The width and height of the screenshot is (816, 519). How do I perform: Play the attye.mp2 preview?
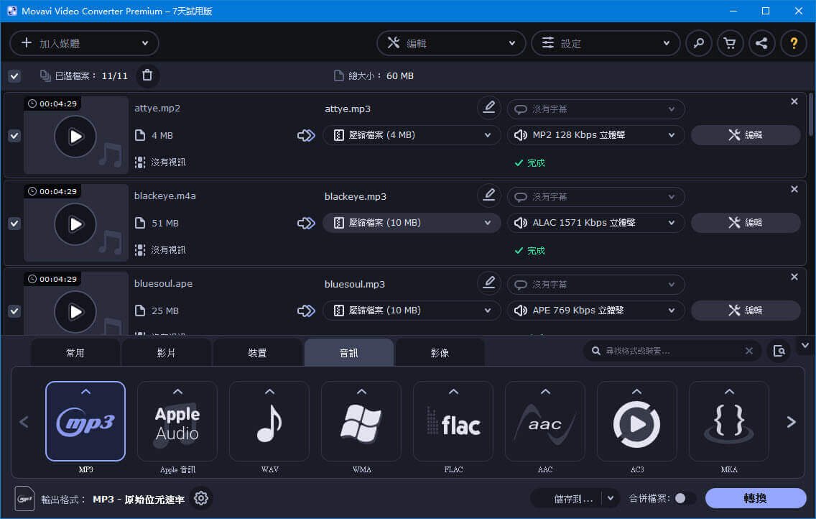pos(75,137)
